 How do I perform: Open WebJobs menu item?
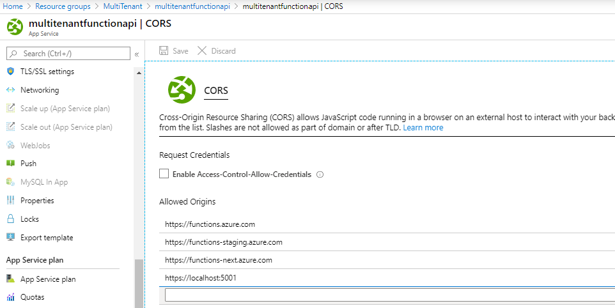tap(35, 145)
